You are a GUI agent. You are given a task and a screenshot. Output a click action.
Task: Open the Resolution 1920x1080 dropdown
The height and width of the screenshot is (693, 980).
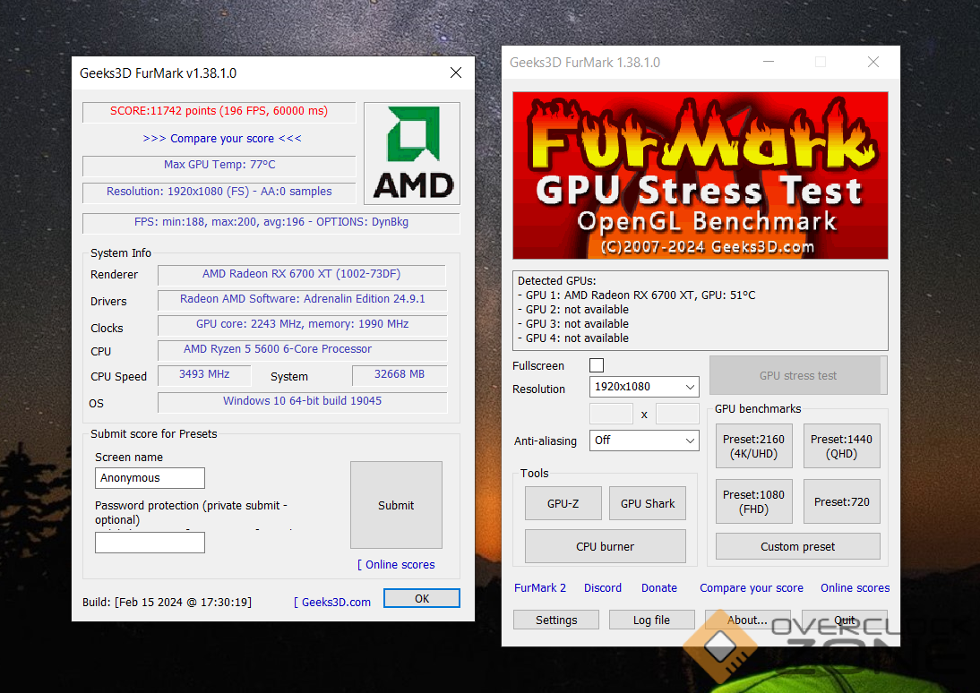644,387
